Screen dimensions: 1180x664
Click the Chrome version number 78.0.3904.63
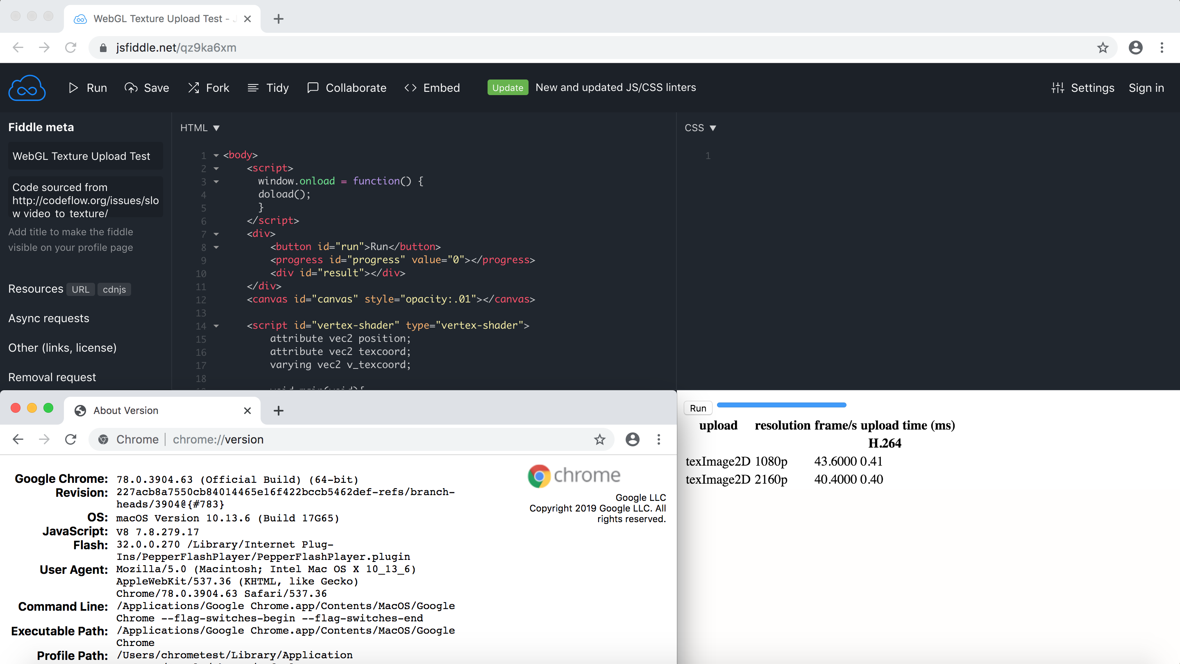click(154, 479)
